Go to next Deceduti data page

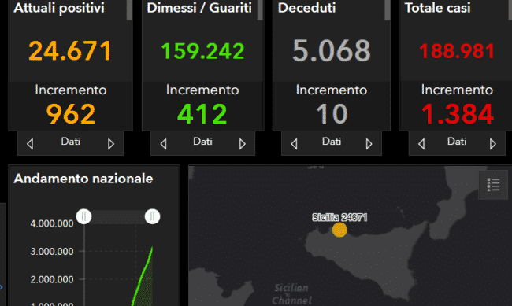pyautogui.click(x=369, y=143)
